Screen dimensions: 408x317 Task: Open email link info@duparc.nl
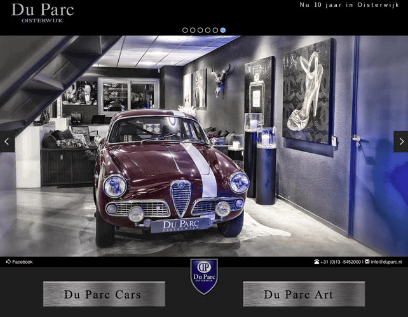pos(386,262)
